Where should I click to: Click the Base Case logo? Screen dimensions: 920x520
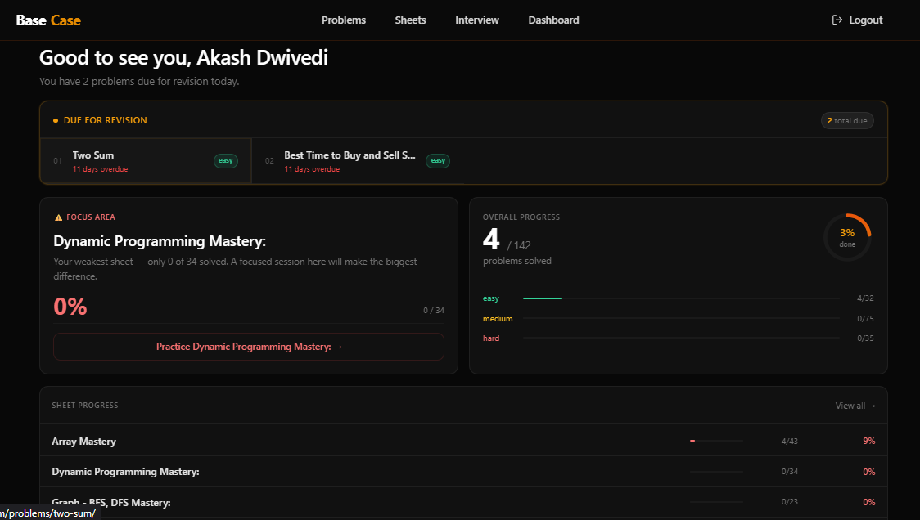click(48, 20)
